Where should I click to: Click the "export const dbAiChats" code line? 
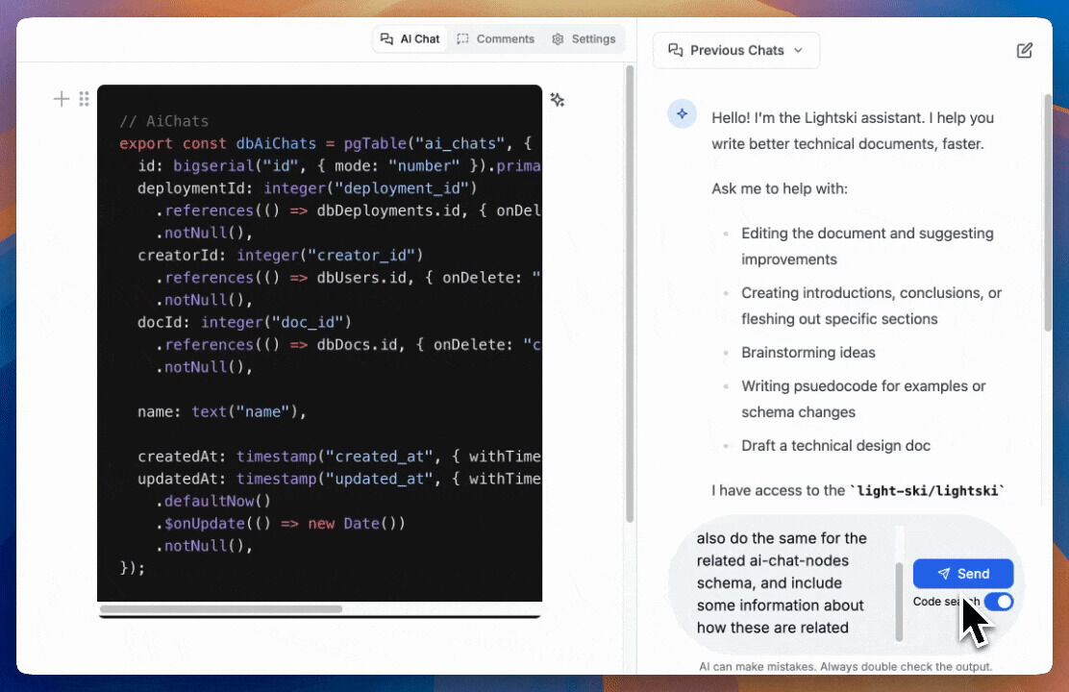325,144
